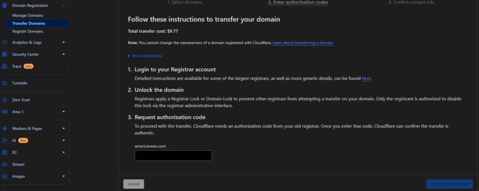The image size is (479, 191).
Task: Expand Show restrictions disclosure triangle
Action: tap(129, 56)
